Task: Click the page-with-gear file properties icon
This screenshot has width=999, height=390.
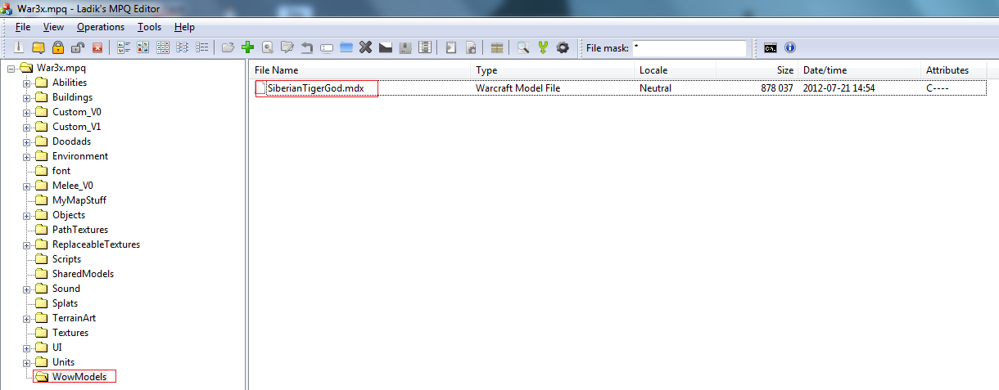Action: coord(471,48)
